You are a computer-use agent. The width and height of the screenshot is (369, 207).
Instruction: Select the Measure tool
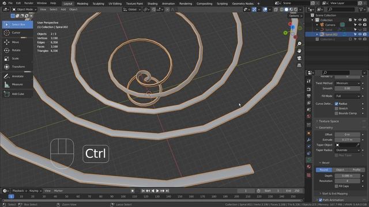click(17, 85)
